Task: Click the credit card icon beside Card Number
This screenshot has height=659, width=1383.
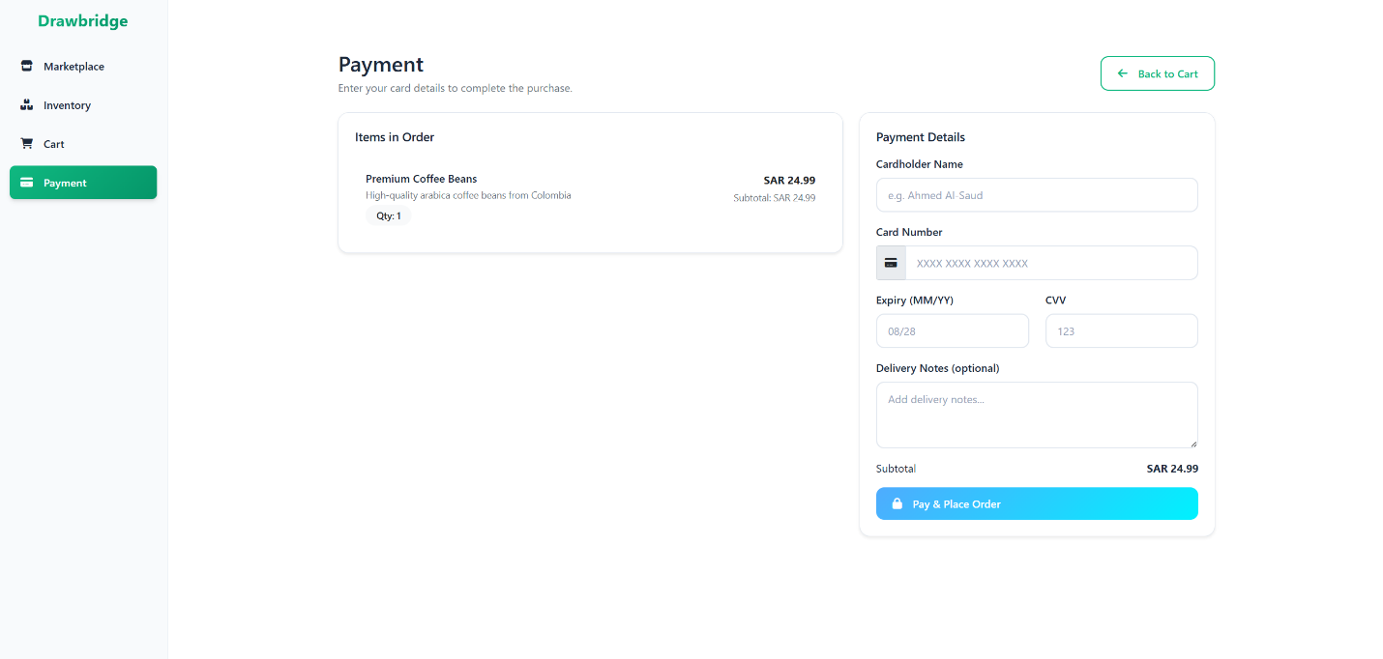Action: (x=891, y=263)
